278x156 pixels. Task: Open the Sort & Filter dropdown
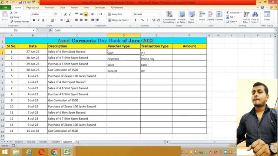[x=246, y=17]
